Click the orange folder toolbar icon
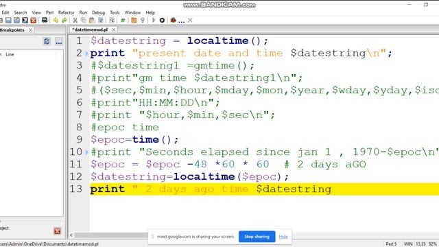The width and height of the screenshot is (439, 247). coord(134,20)
